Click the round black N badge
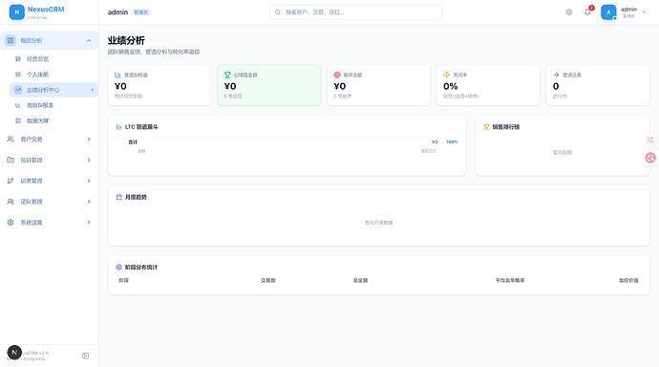Viewport: 659px width, 367px height. (x=14, y=353)
